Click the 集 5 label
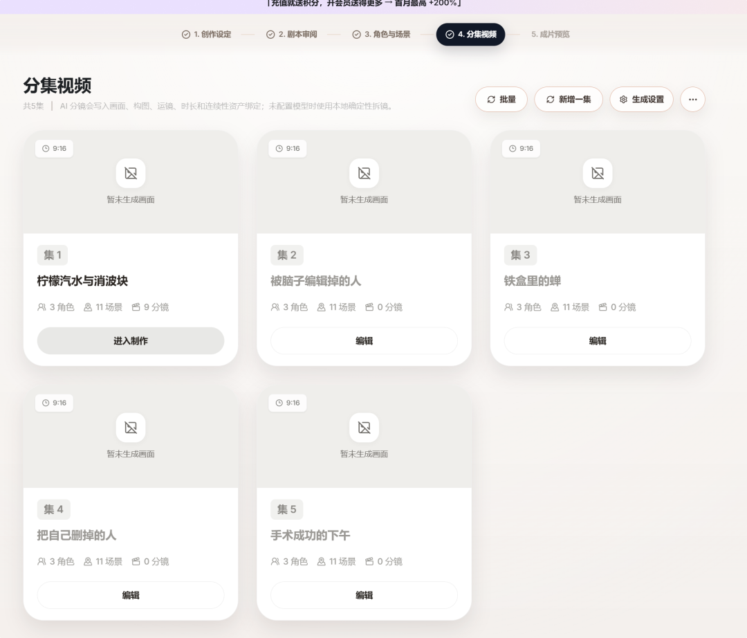 point(287,509)
